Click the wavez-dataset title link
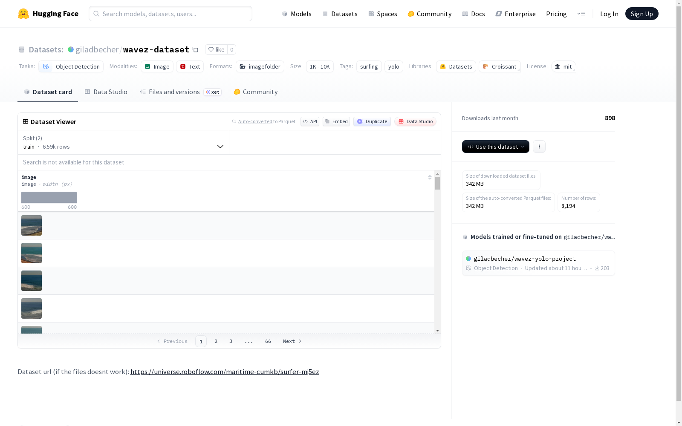Viewport: 682px width, 426px height. [x=156, y=49]
